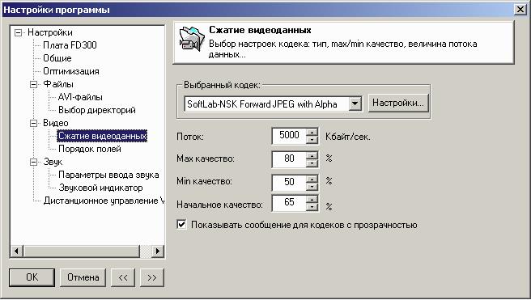
Task: Select Дистанционное управление tree item
Action: pos(104,201)
